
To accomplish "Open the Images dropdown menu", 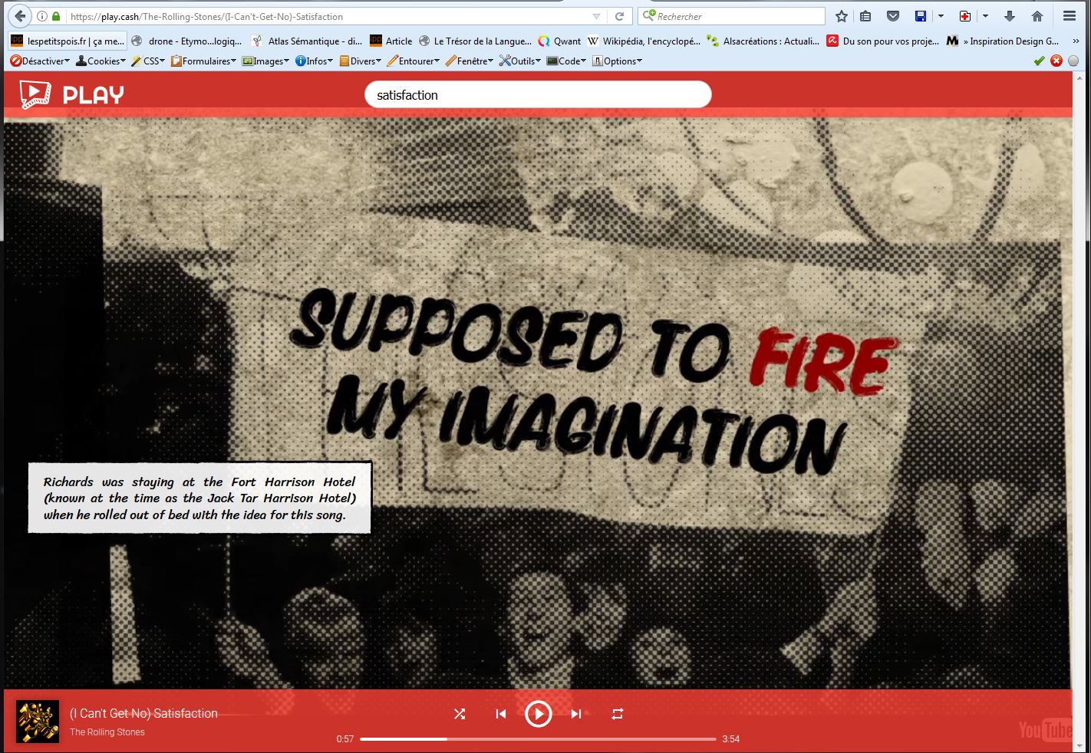I will pos(265,61).
